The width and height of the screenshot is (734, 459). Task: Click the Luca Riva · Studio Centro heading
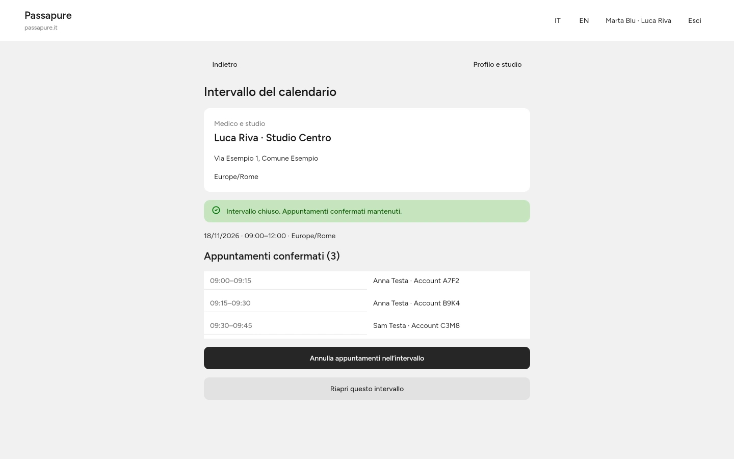(273, 138)
